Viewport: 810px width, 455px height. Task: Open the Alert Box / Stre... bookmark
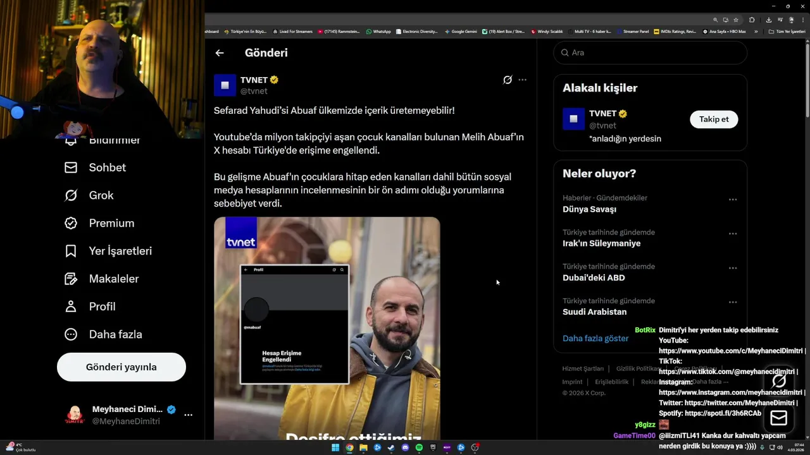click(x=503, y=32)
